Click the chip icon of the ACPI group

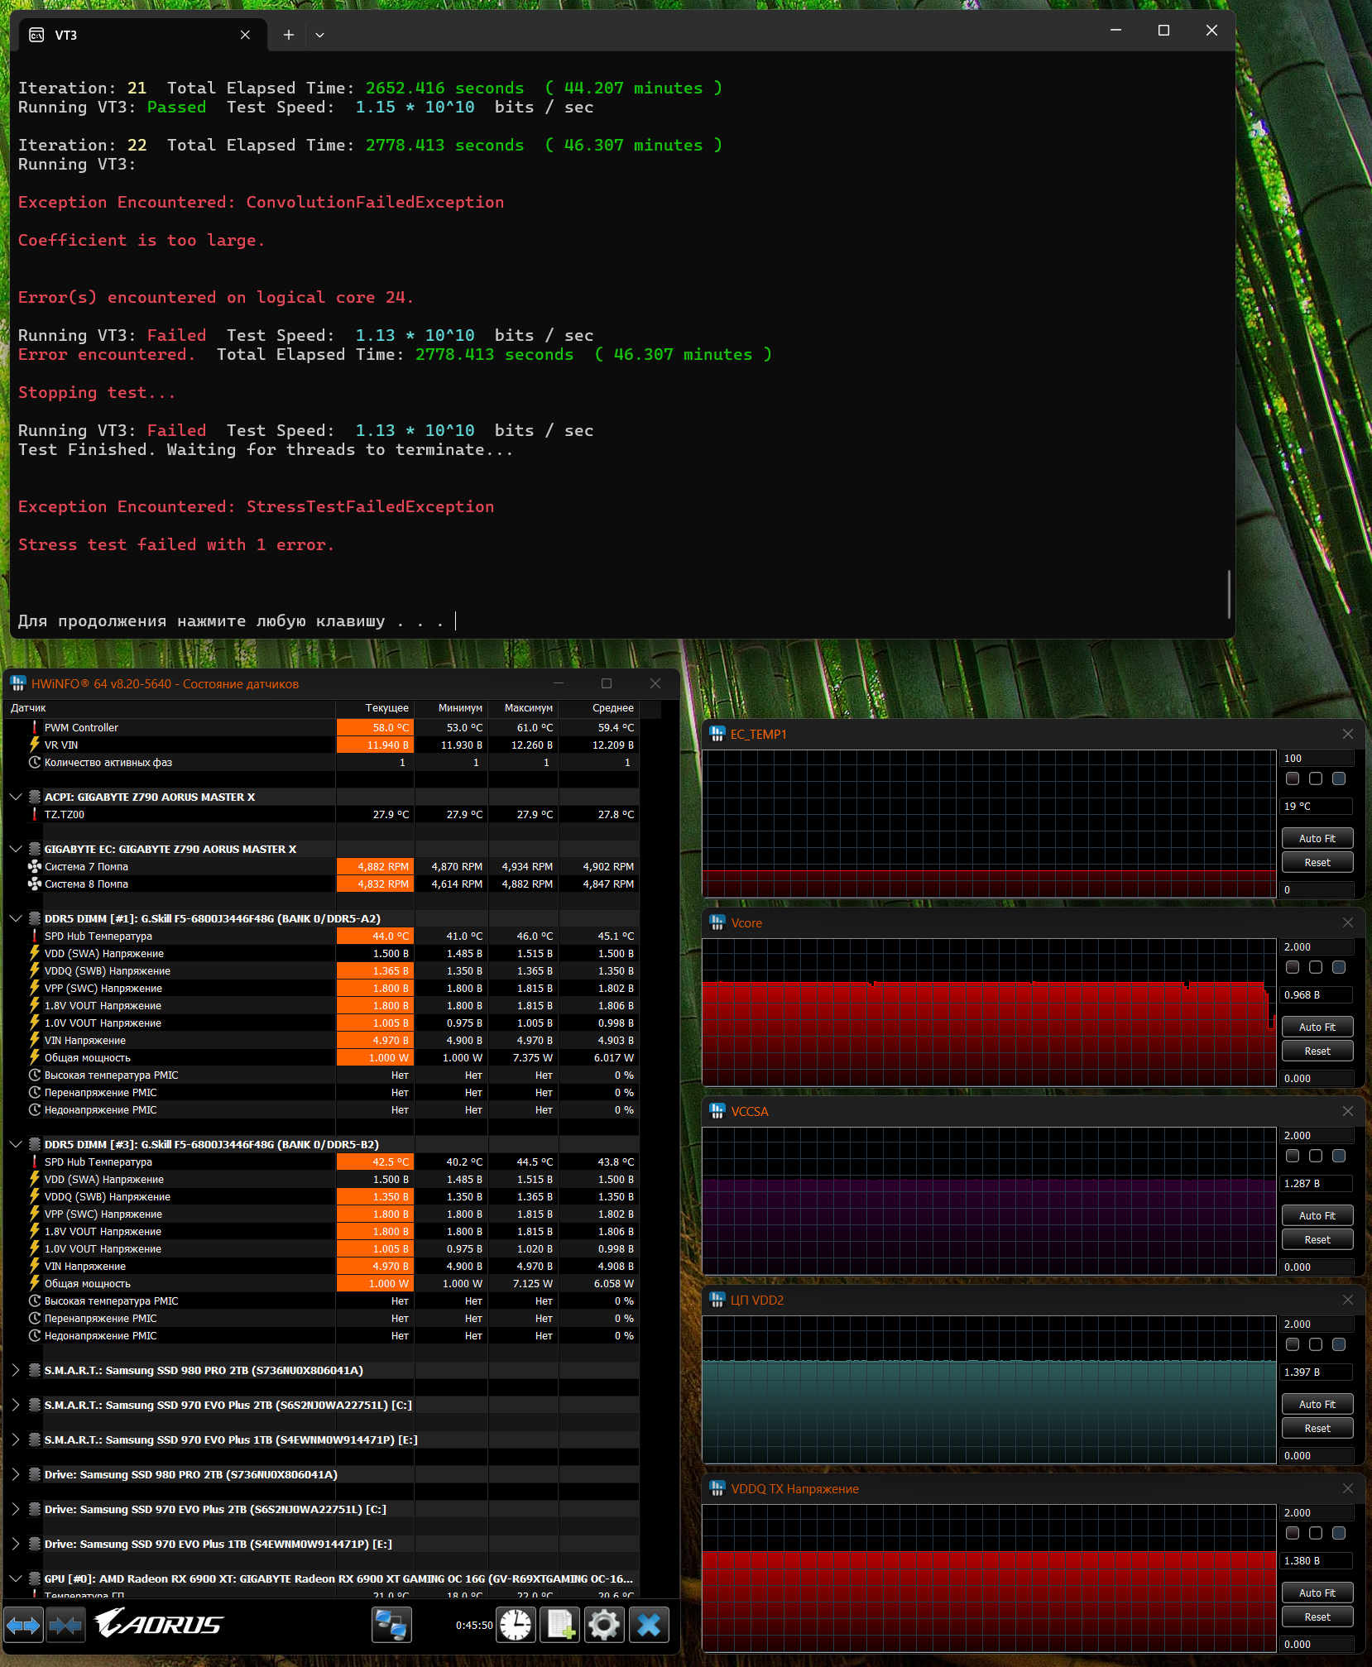[35, 798]
